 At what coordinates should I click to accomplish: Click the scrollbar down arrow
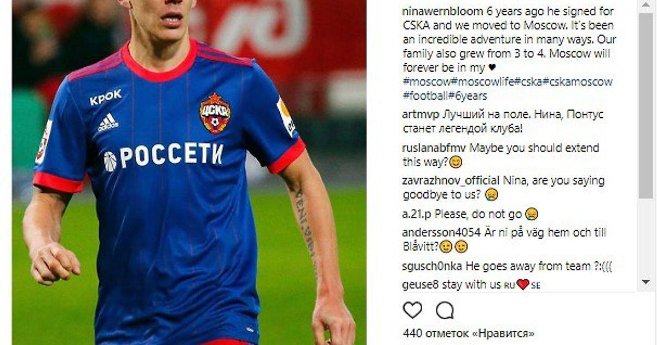[x=646, y=280]
